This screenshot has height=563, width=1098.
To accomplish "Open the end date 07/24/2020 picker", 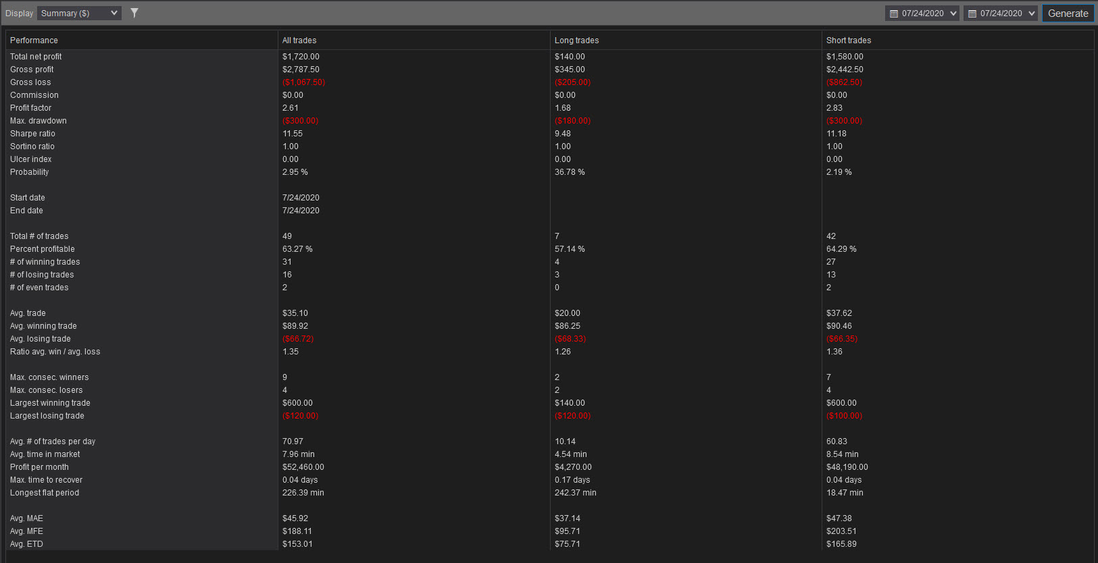I will pos(1001,14).
